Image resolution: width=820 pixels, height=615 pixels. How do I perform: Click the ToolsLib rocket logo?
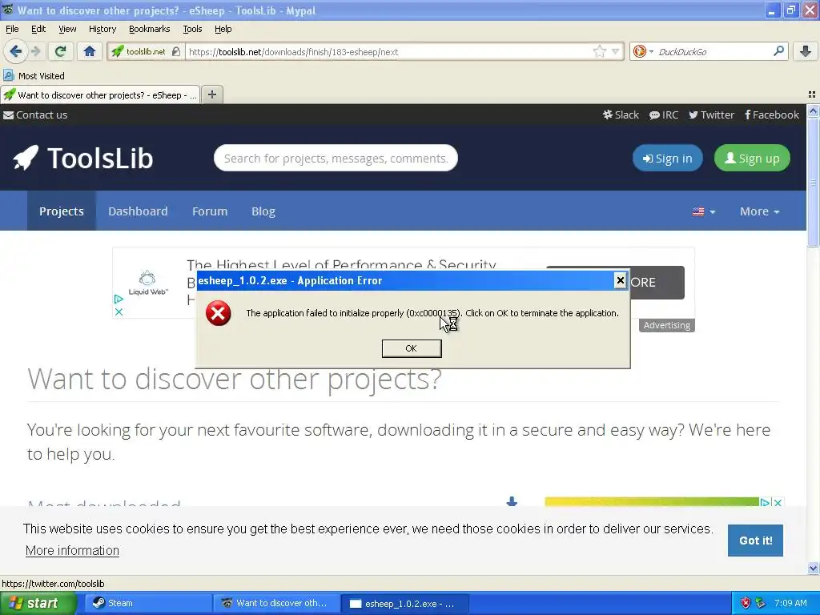click(x=82, y=158)
